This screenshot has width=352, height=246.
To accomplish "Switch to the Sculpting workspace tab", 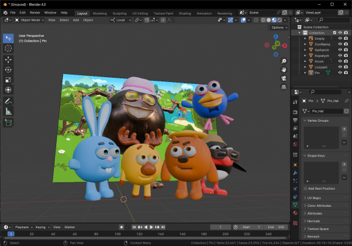I will tap(119, 13).
